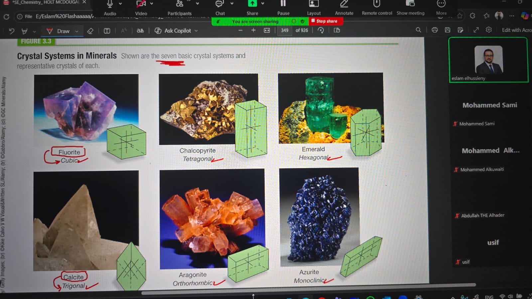Click the page number field showing 349
Viewport: 532px width, 299px height.
coord(285,30)
